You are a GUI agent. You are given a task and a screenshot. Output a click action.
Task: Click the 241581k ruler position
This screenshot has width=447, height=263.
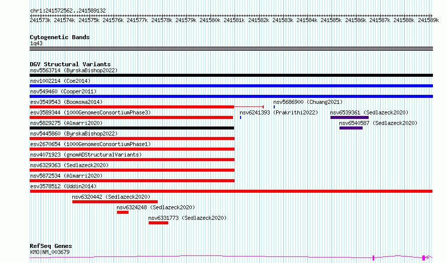tap(234, 20)
